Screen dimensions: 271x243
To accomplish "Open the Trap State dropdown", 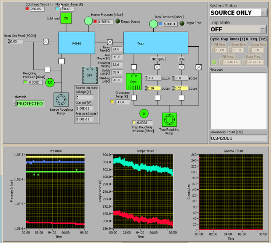I will coord(263,29).
